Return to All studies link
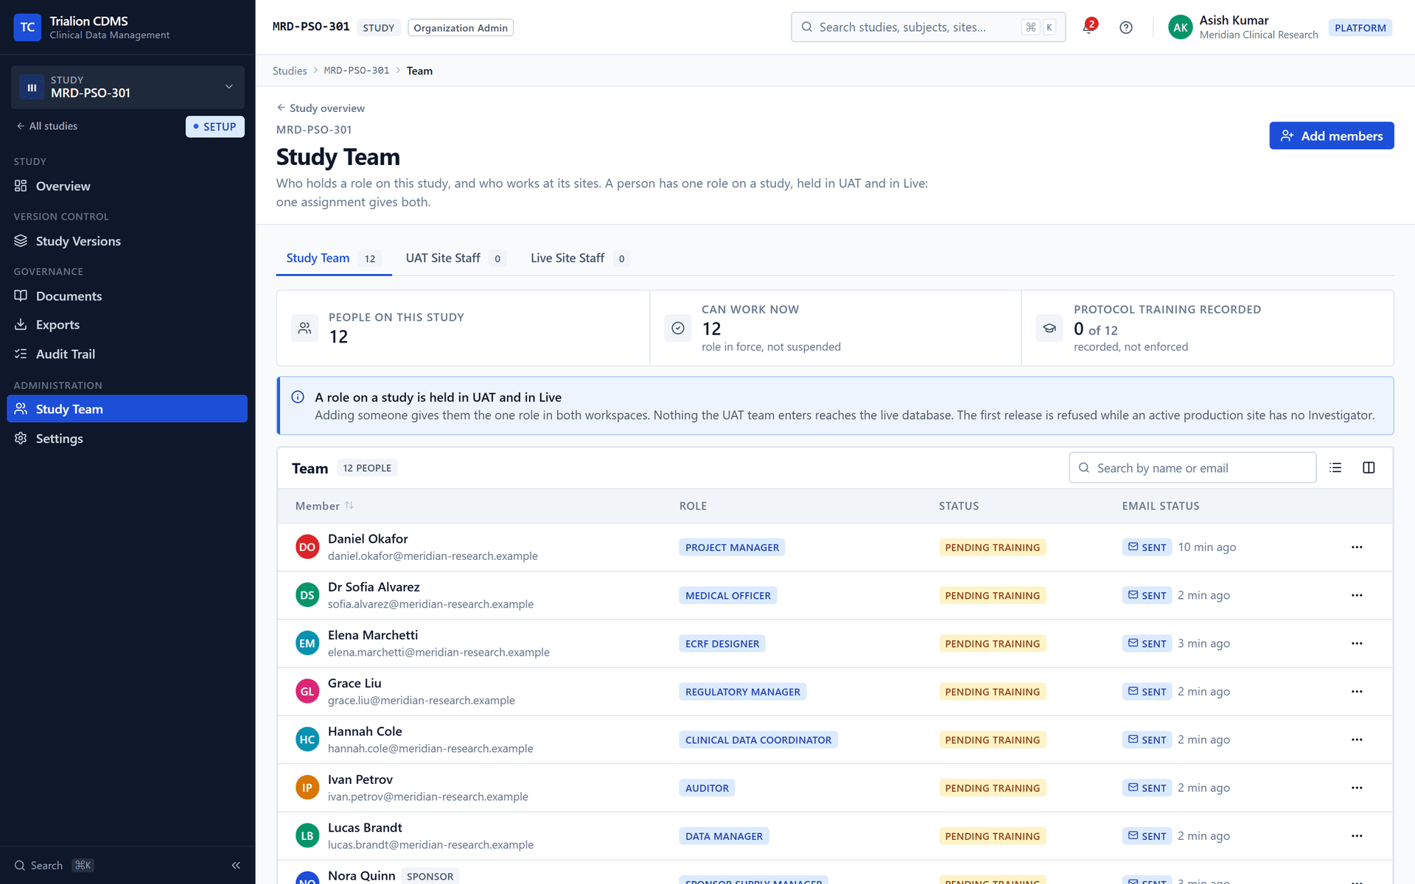1415x884 pixels. pyautogui.click(x=47, y=126)
